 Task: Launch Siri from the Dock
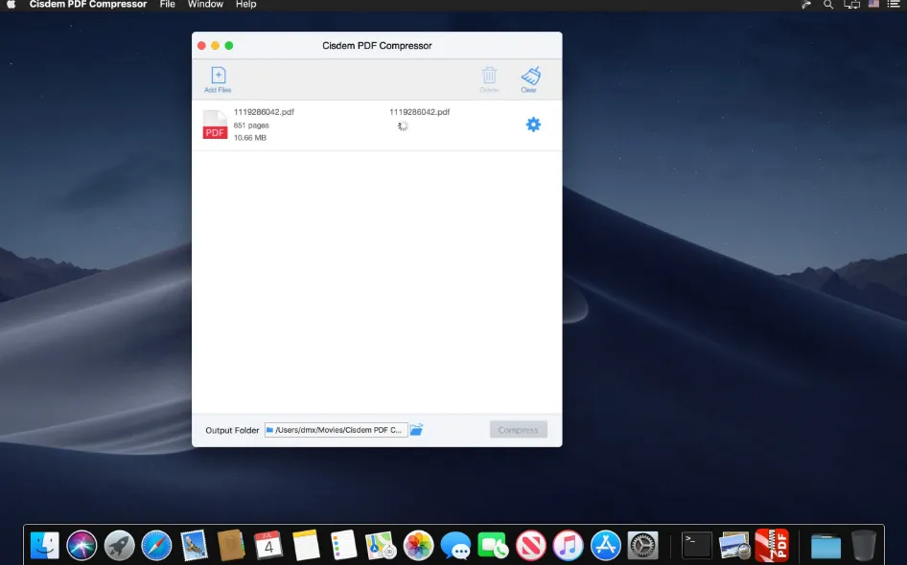tap(81, 545)
